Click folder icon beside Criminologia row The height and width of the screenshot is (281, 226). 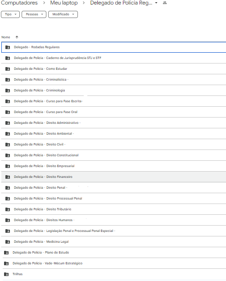[x=8, y=91]
